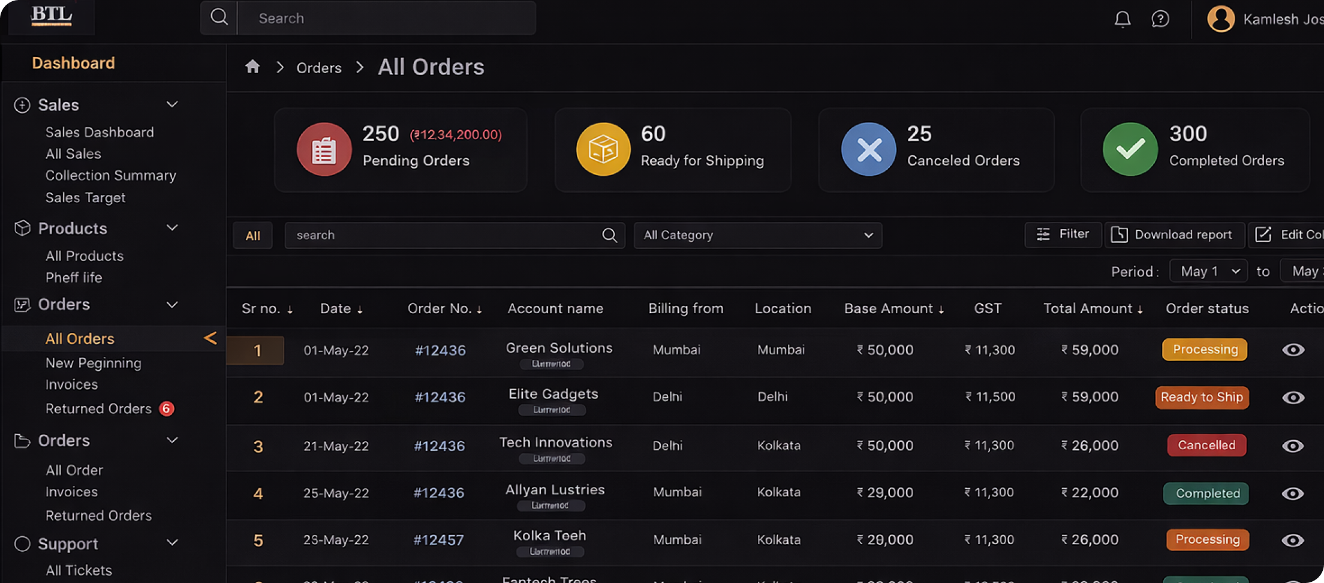
Task: Open the All Category dropdown
Action: pos(757,235)
